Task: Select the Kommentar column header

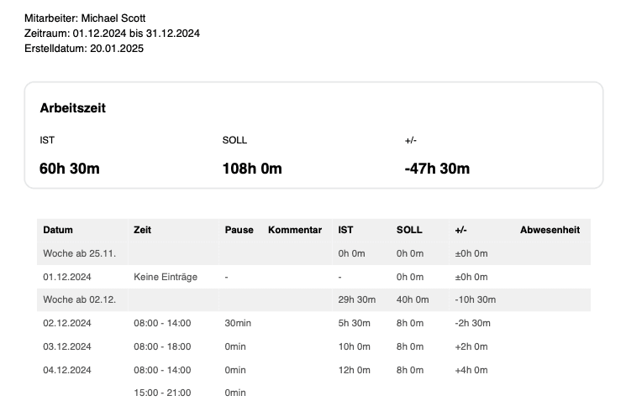Action: pos(295,230)
